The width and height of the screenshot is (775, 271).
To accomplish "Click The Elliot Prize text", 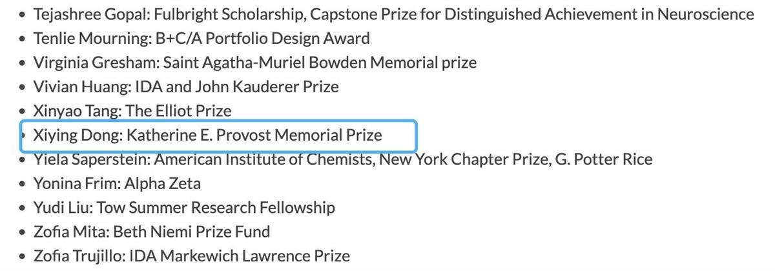I will 178,111.
